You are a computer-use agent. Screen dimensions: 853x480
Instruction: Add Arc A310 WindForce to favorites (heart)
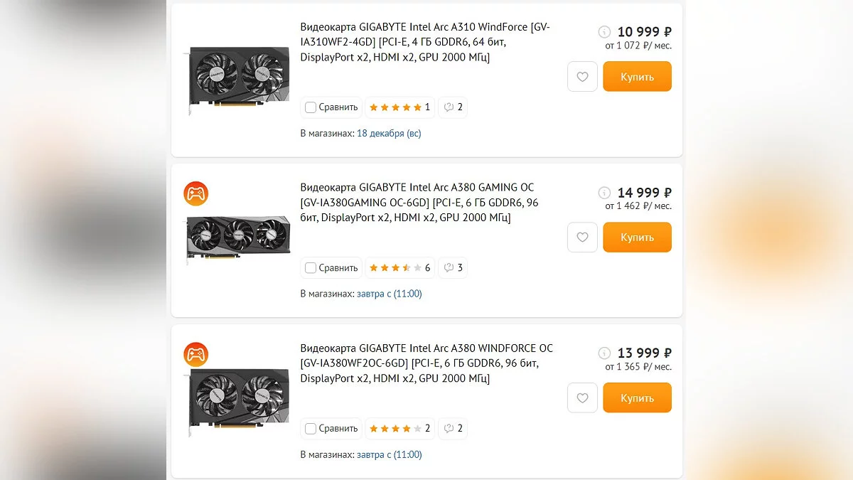(582, 77)
